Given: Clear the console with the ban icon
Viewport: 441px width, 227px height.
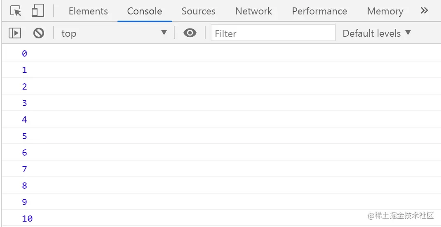Looking at the screenshot, I should tap(39, 33).
